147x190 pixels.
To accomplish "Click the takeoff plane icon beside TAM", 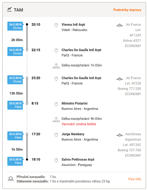I will point(9,9).
